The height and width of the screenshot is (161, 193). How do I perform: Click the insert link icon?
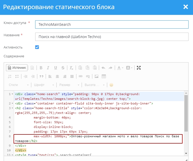tap(81, 76)
